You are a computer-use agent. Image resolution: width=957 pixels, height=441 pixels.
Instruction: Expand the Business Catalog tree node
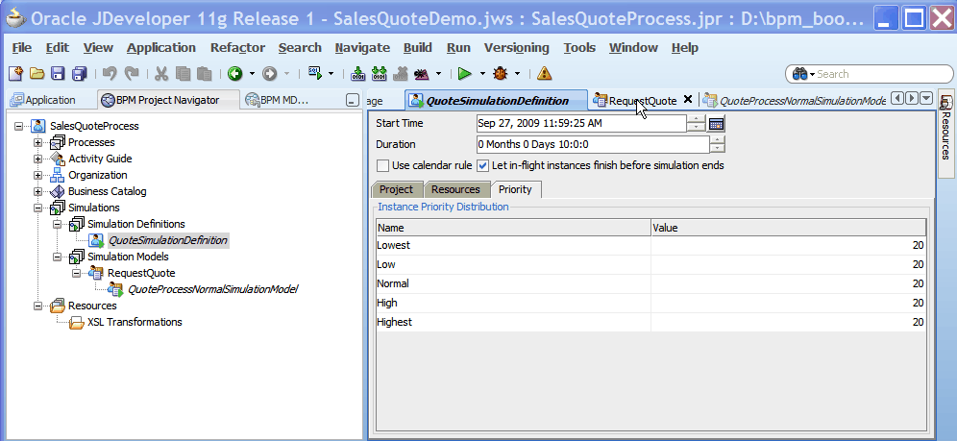click(x=37, y=191)
